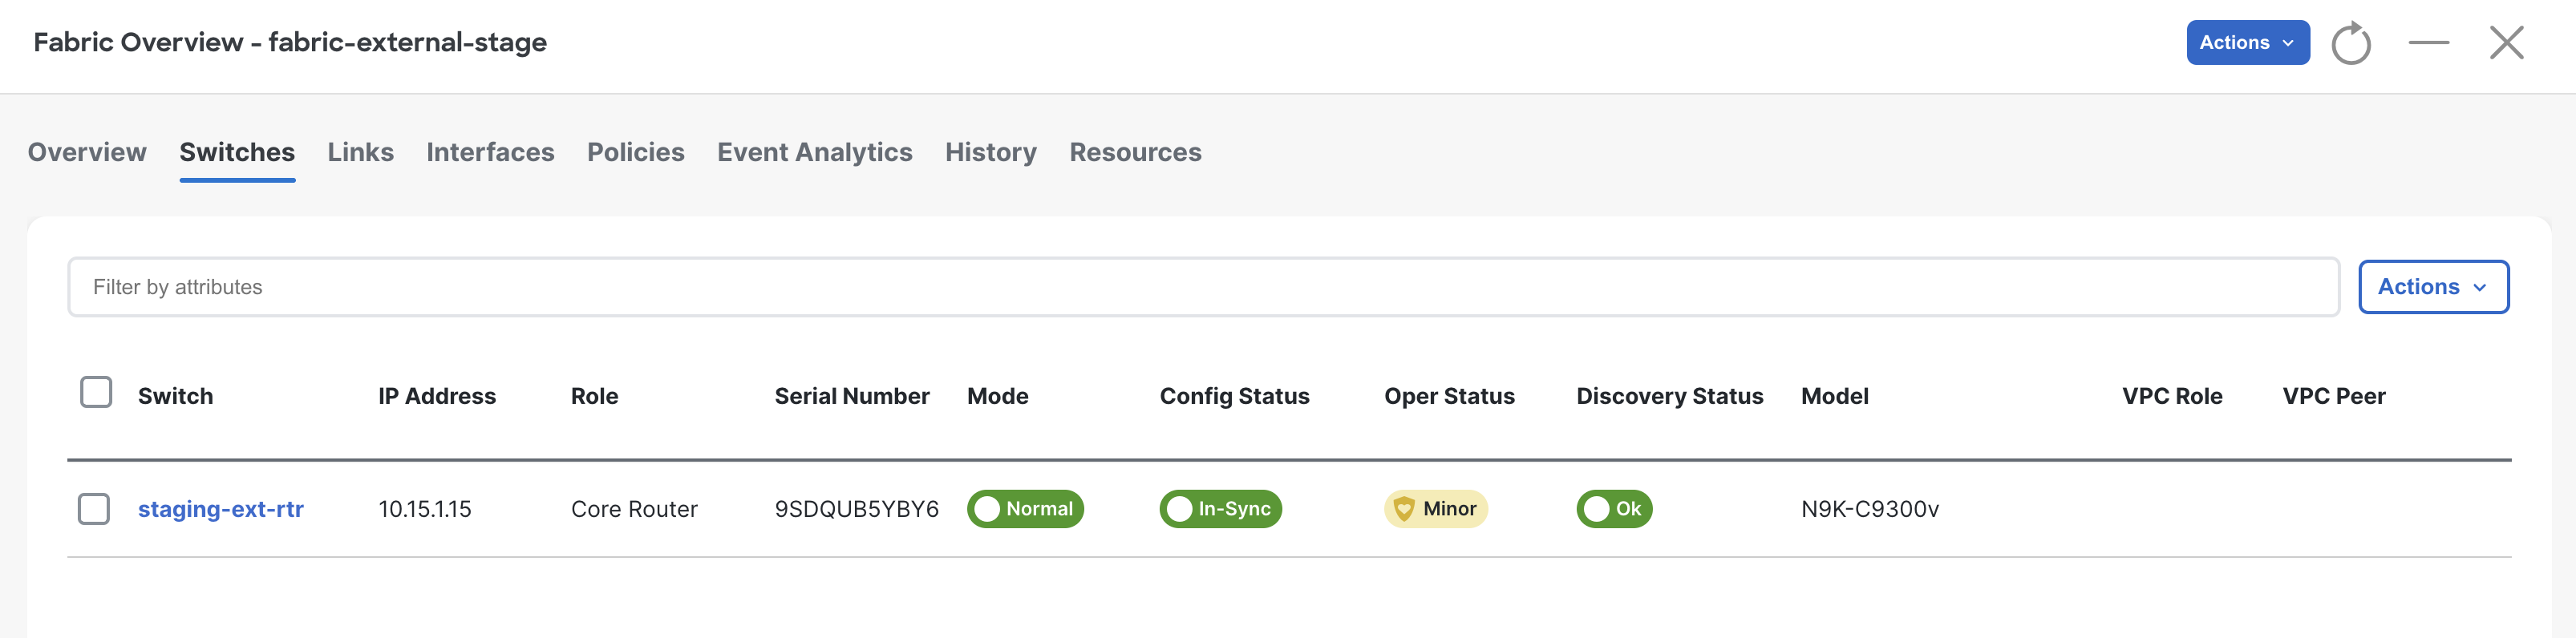Screen dimensions: 2576x638
Task: Close the Fabric Overview panel
Action: [2506, 43]
